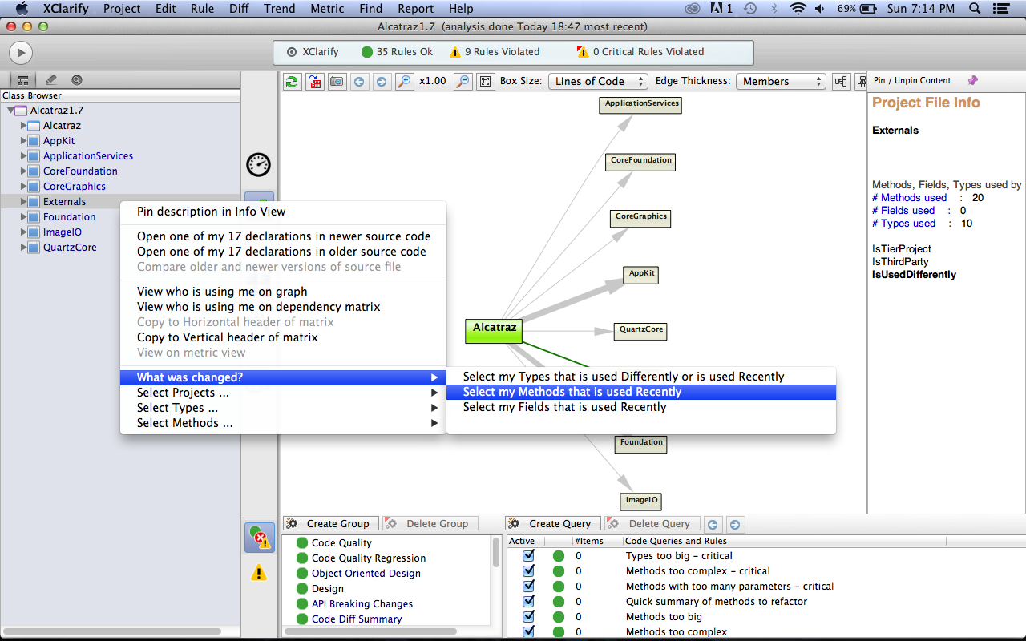Refresh the graph with the green arrows icon
1026x641 pixels.
(293, 82)
